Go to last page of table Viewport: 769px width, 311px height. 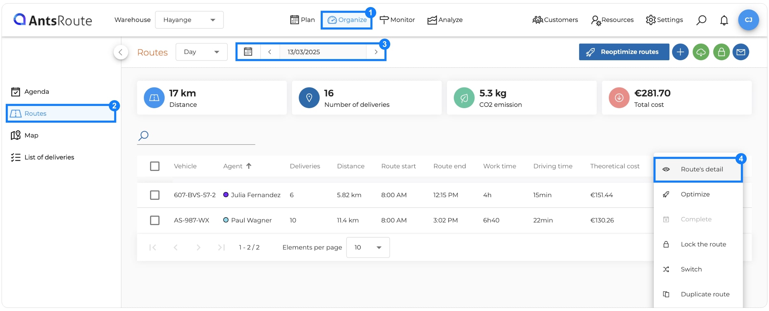coord(221,248)
